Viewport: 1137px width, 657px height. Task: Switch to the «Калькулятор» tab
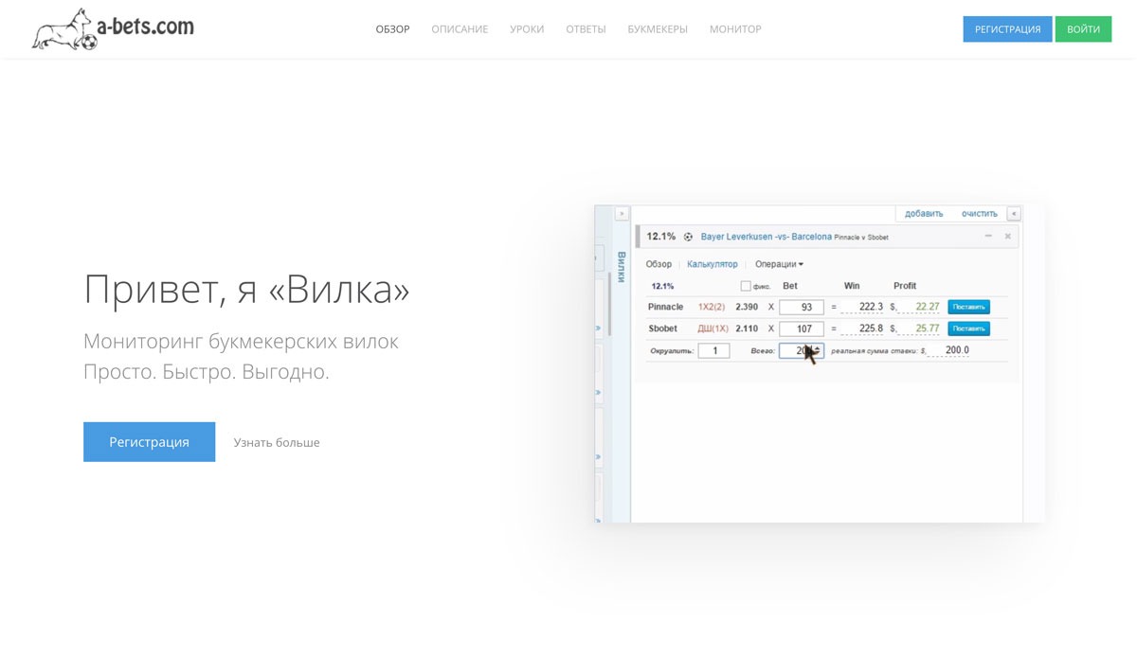[713, 264]
